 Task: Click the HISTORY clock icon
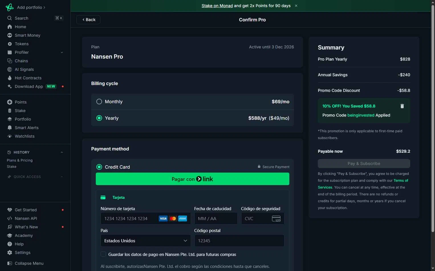click(9, 152)
